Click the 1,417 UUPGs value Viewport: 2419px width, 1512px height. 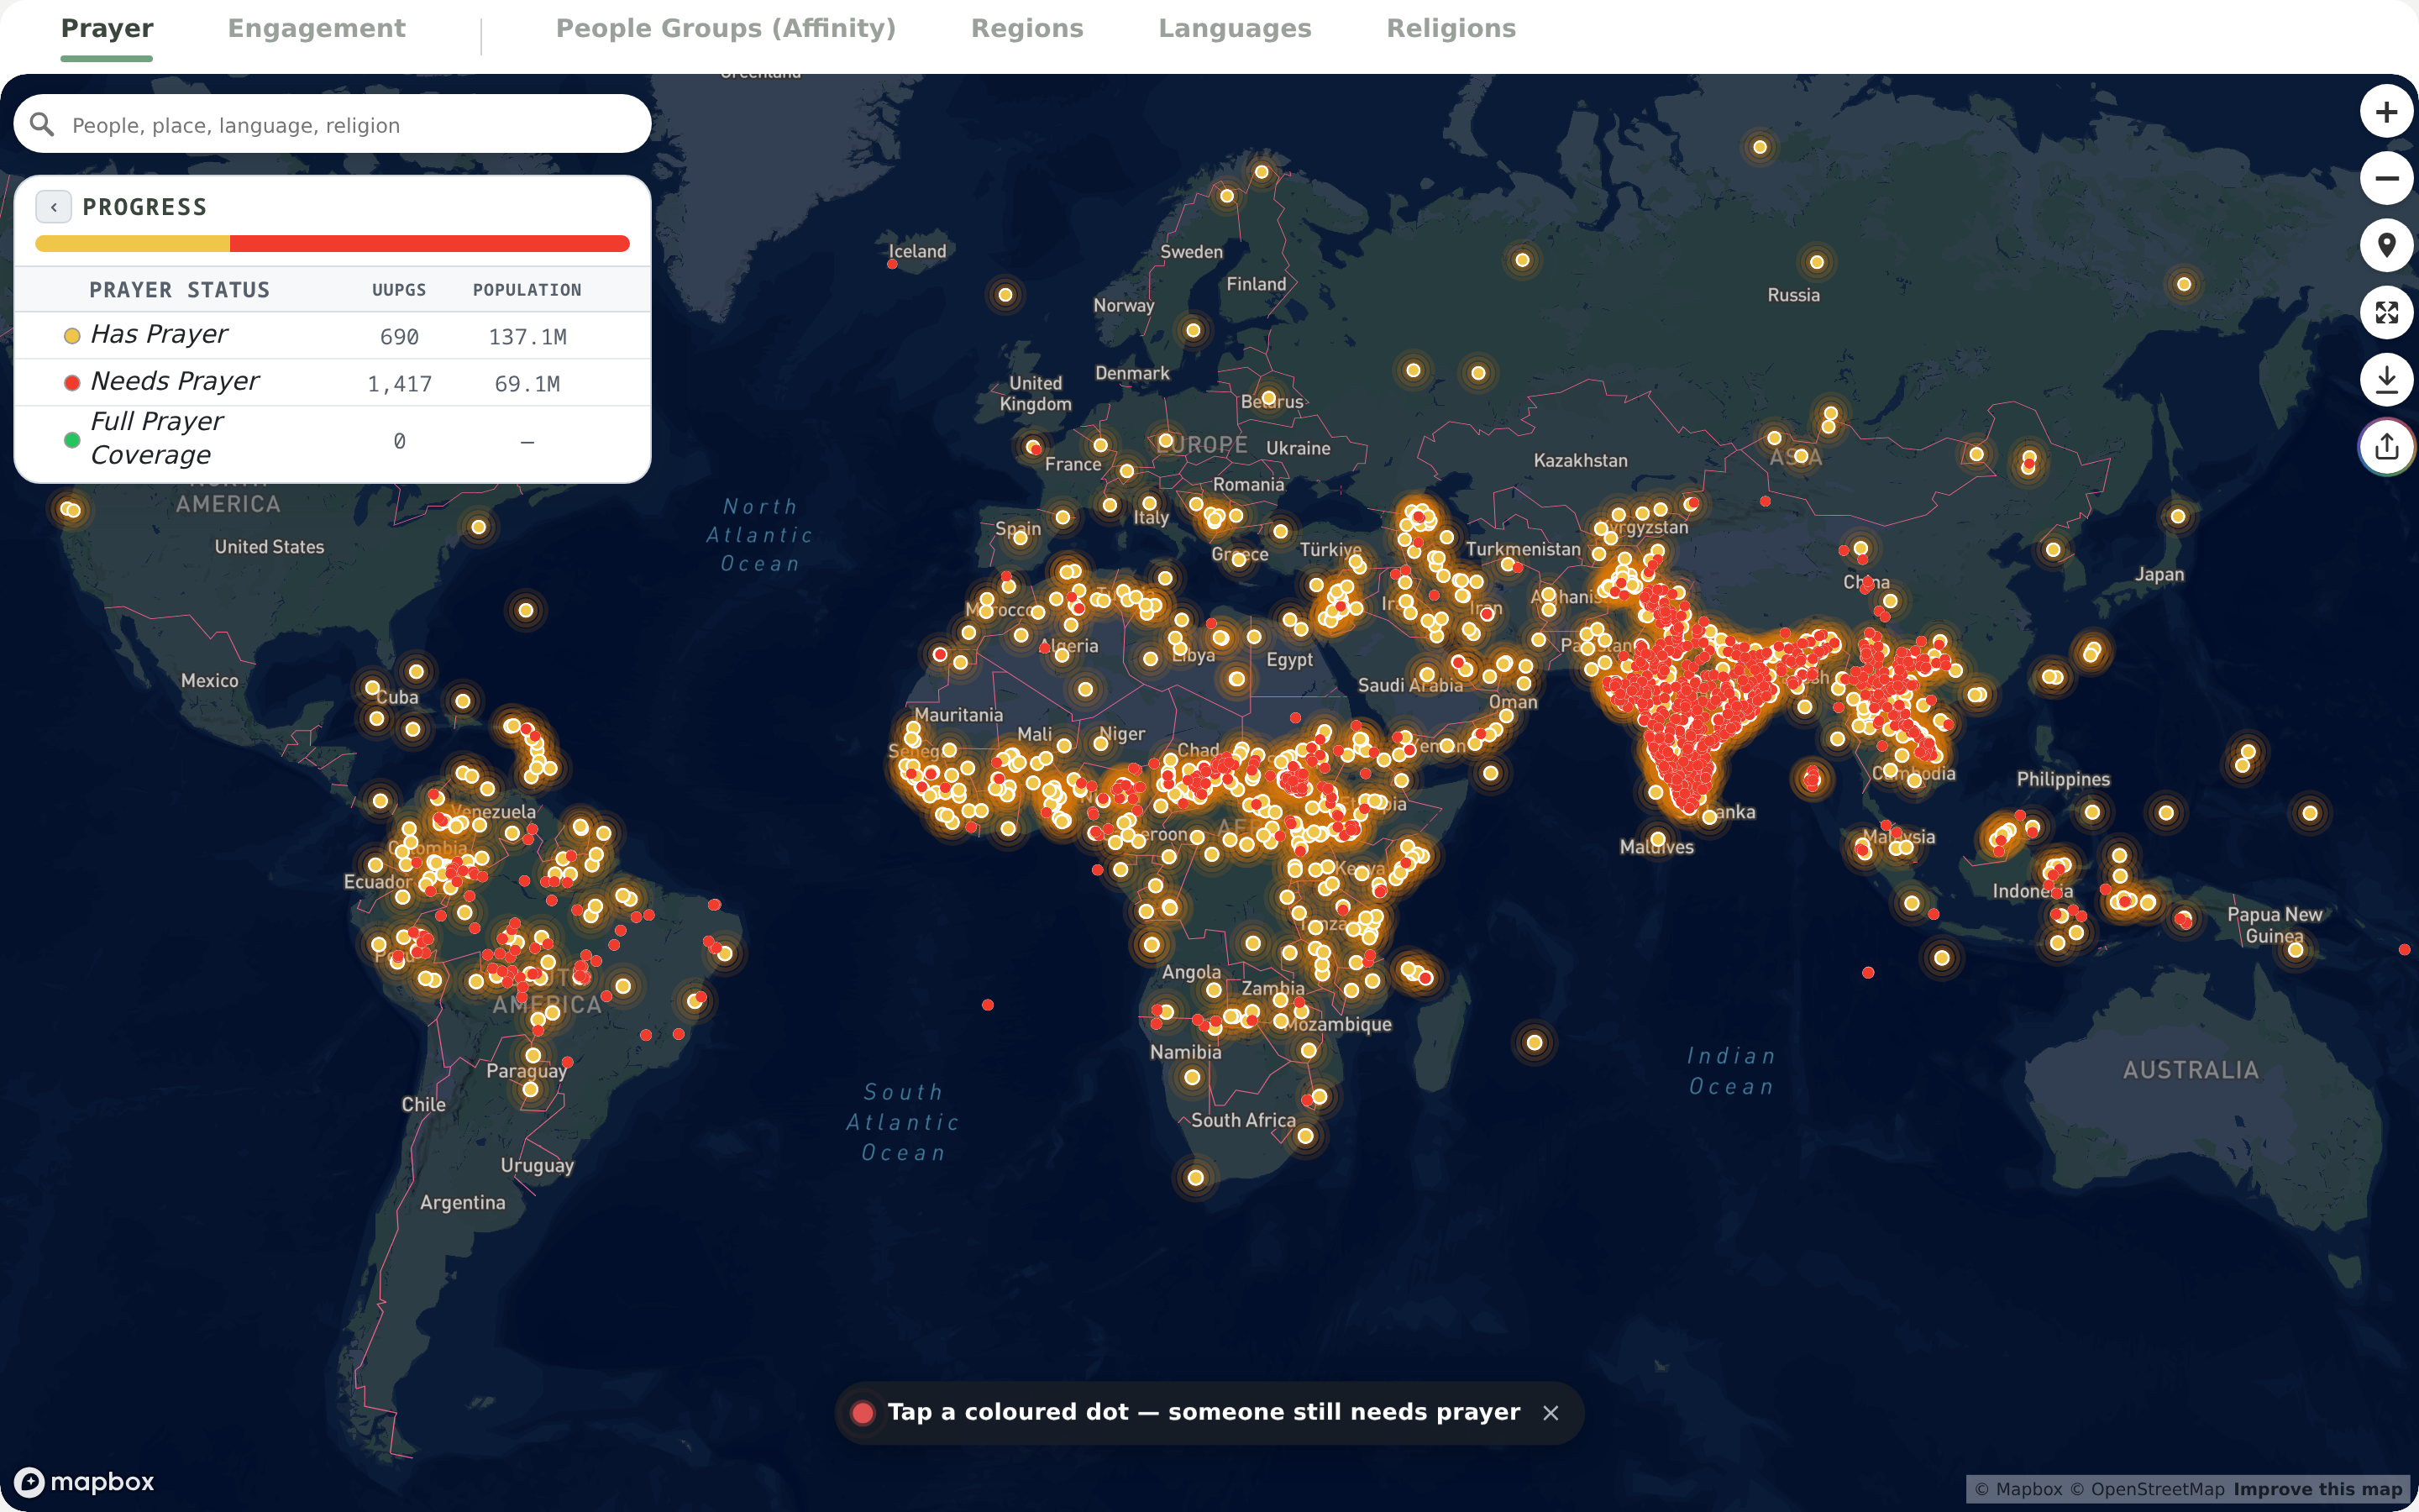click(x=400, y=384)
